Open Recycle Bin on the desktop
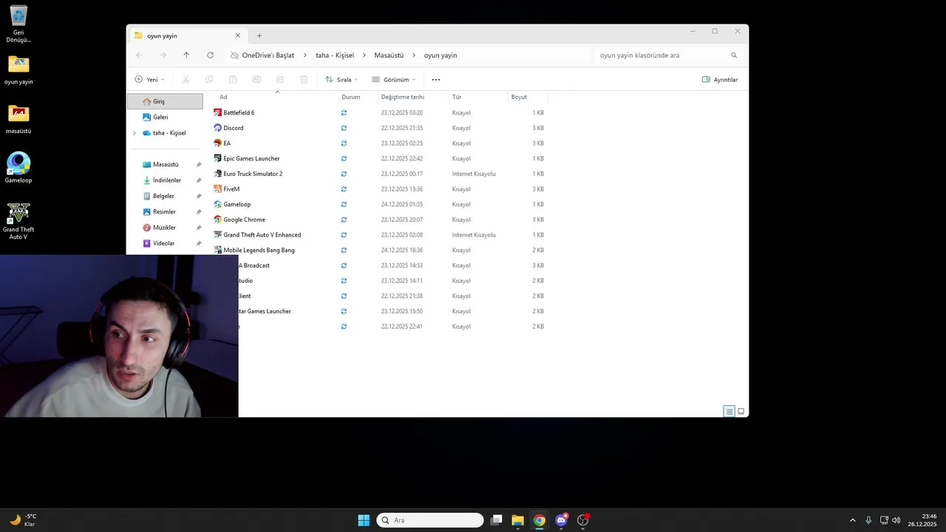Screen dimensions: 946x532 (18, 24)
